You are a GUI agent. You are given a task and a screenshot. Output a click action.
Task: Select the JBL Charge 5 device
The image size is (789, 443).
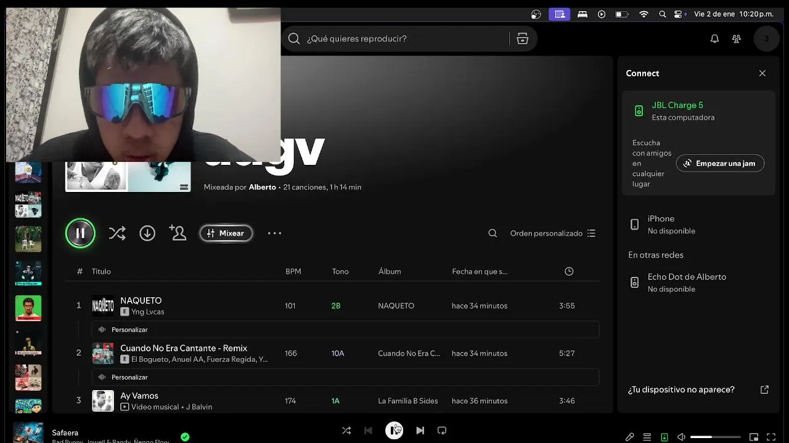pyautogui.click(x=698, y=111)
